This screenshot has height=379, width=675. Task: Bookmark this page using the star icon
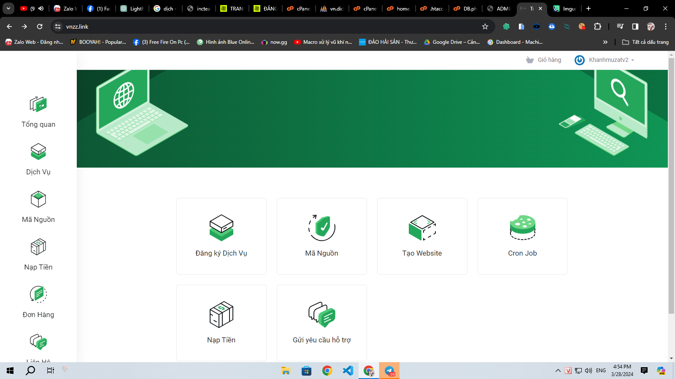click(x=486, y=26)
